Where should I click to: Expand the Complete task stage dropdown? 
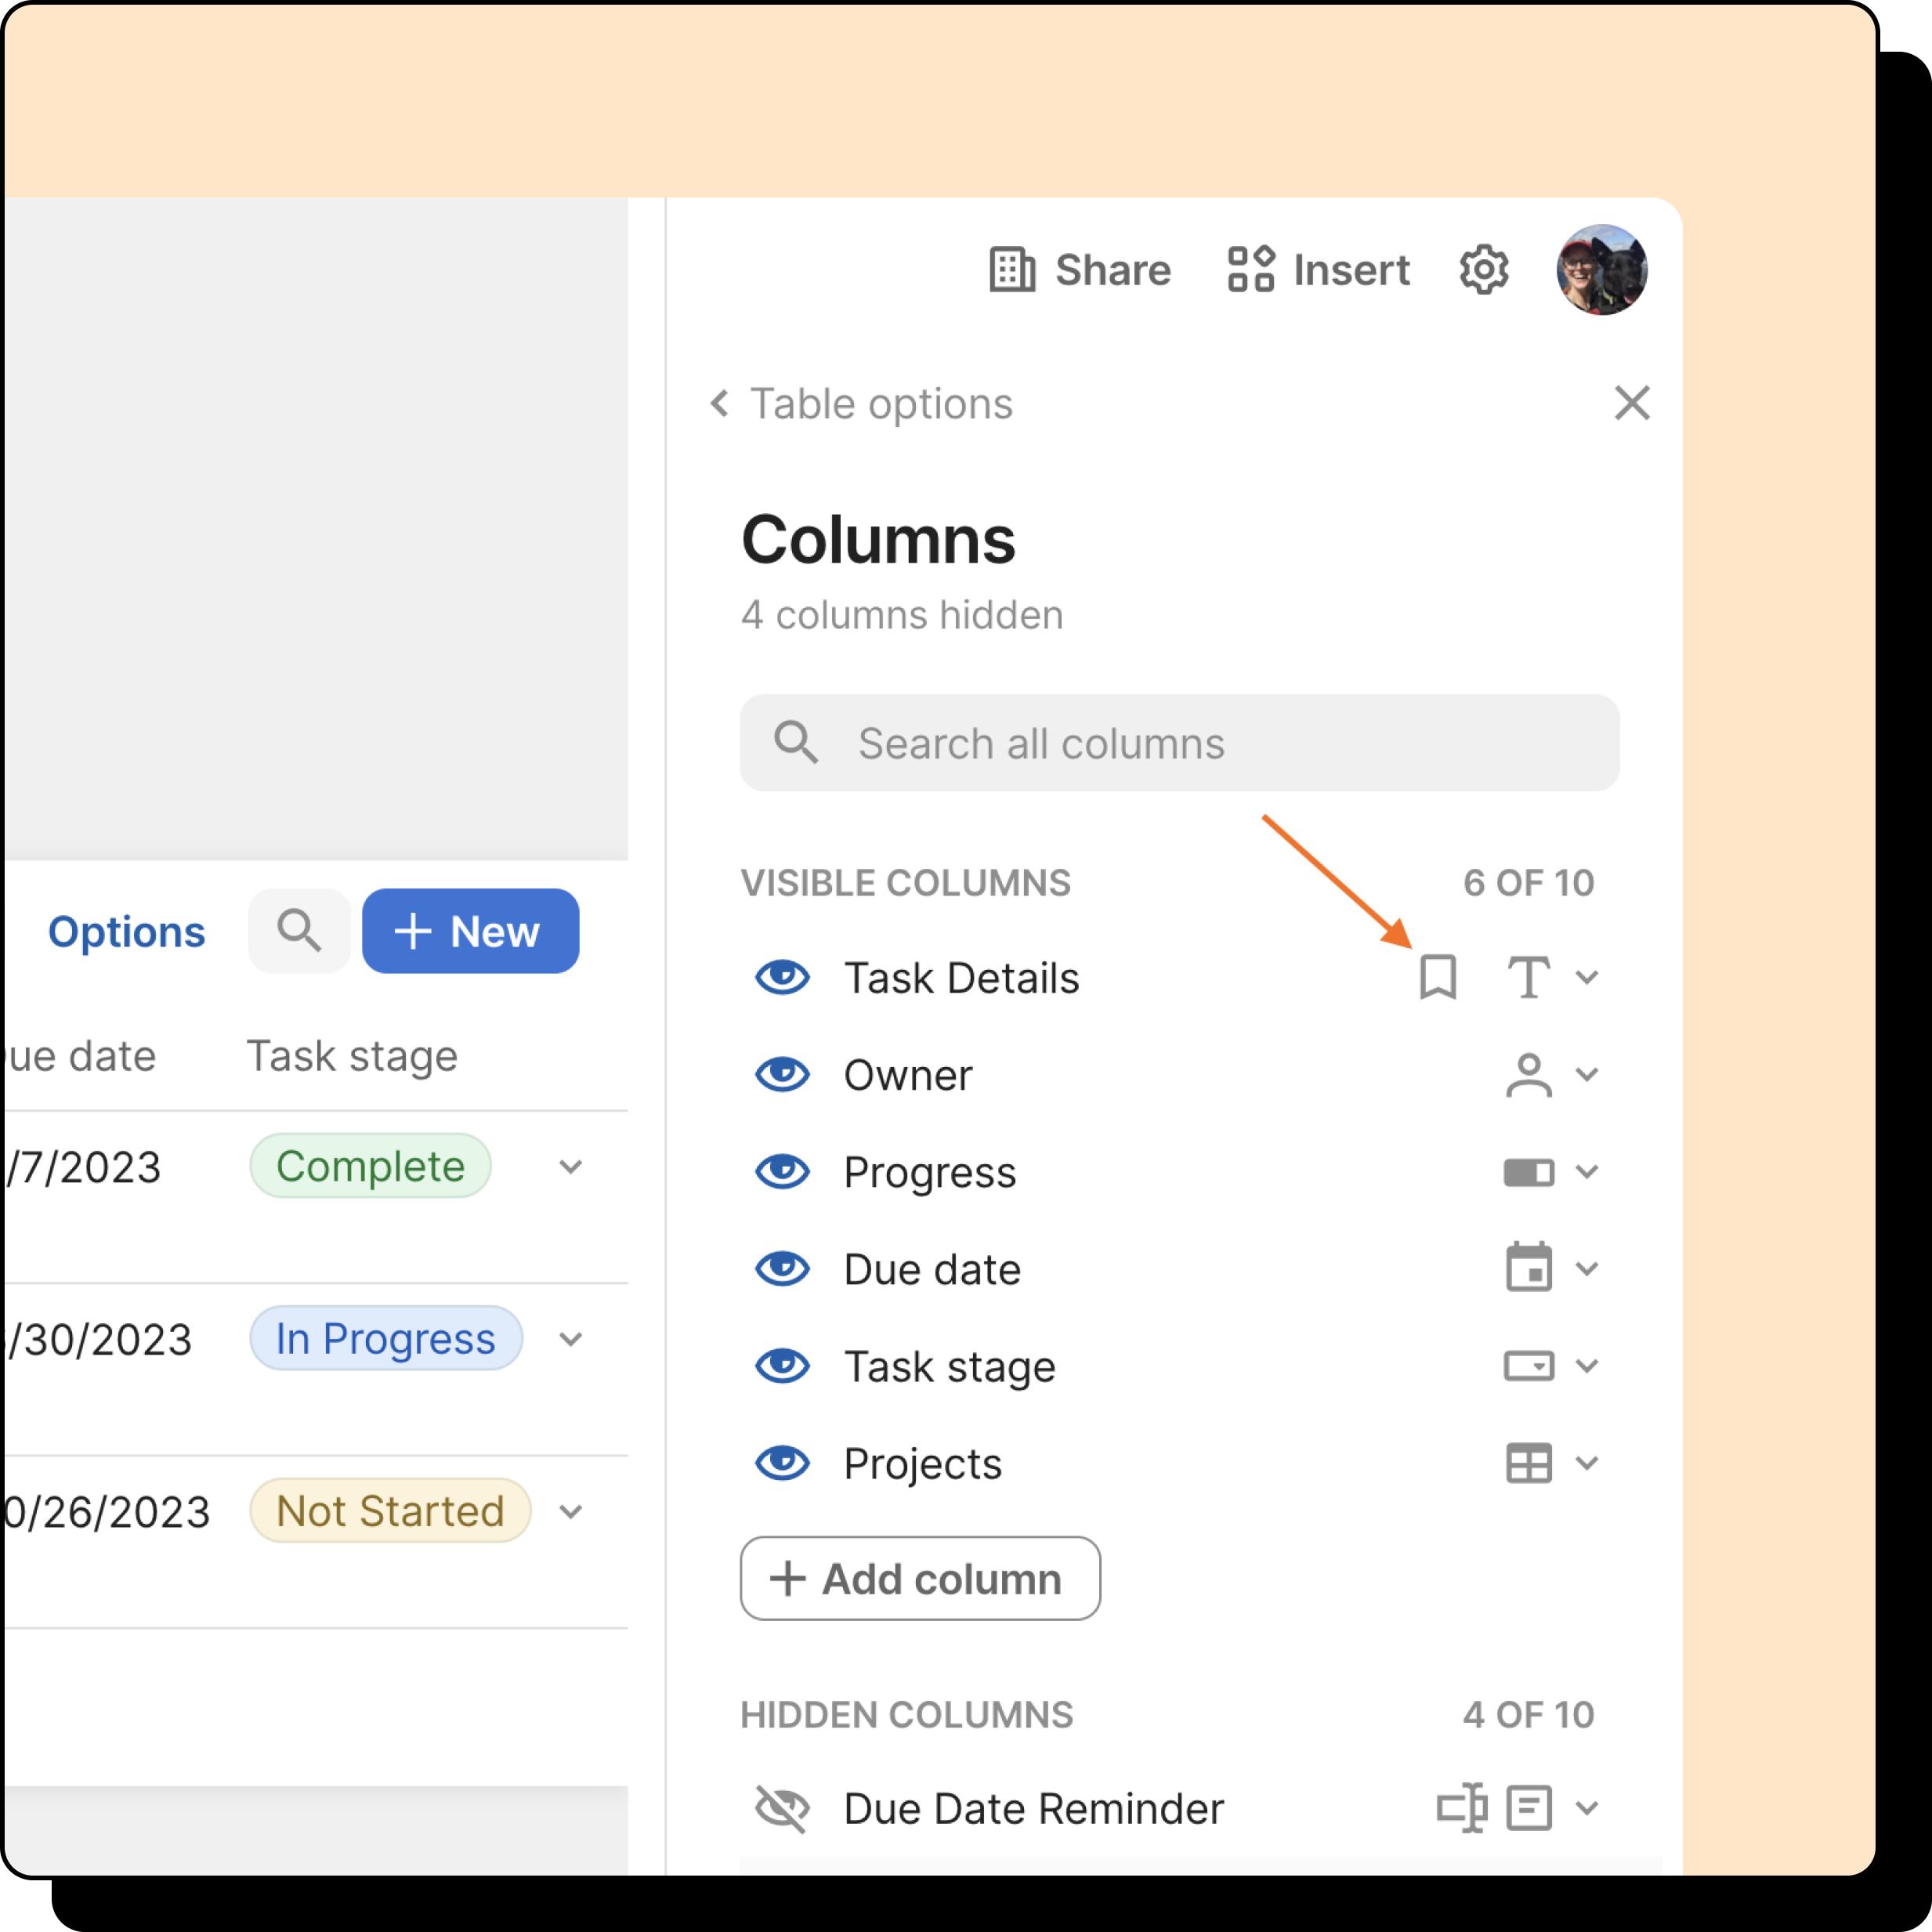pyautogui.click(x=571, y=1166)
